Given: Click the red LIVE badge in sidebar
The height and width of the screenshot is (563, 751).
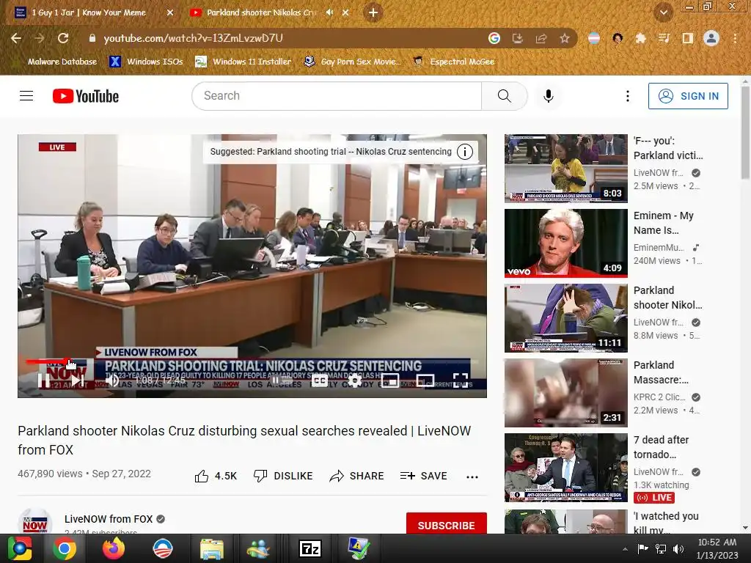Looking at the screenshot, I should click(x=653, y=498).
